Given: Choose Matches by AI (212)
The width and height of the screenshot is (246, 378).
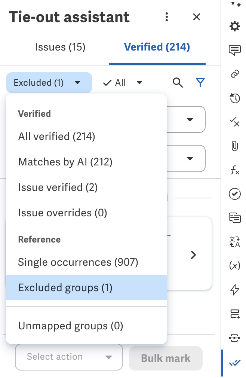Looking at the screenshot, I should (x=86, y=162).
